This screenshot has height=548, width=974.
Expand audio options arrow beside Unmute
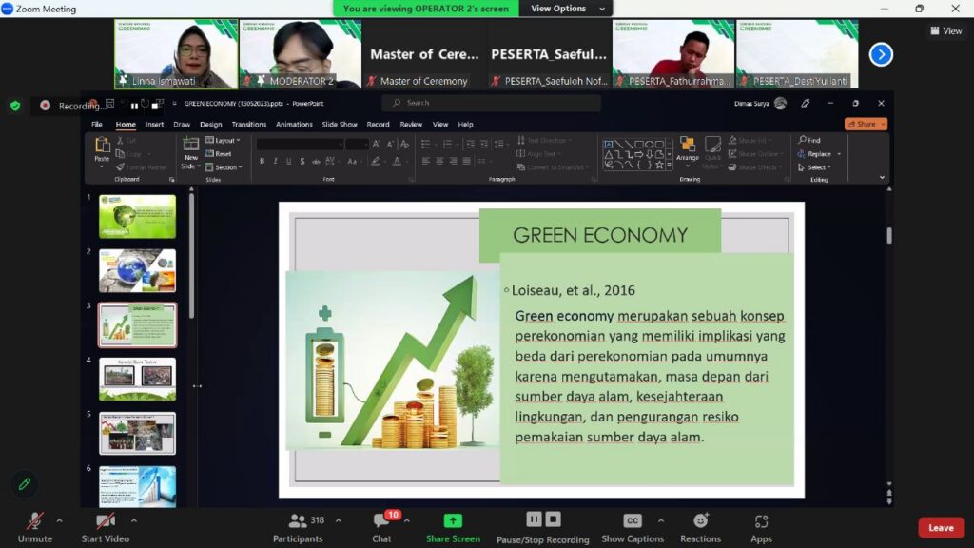click(59, 520)
